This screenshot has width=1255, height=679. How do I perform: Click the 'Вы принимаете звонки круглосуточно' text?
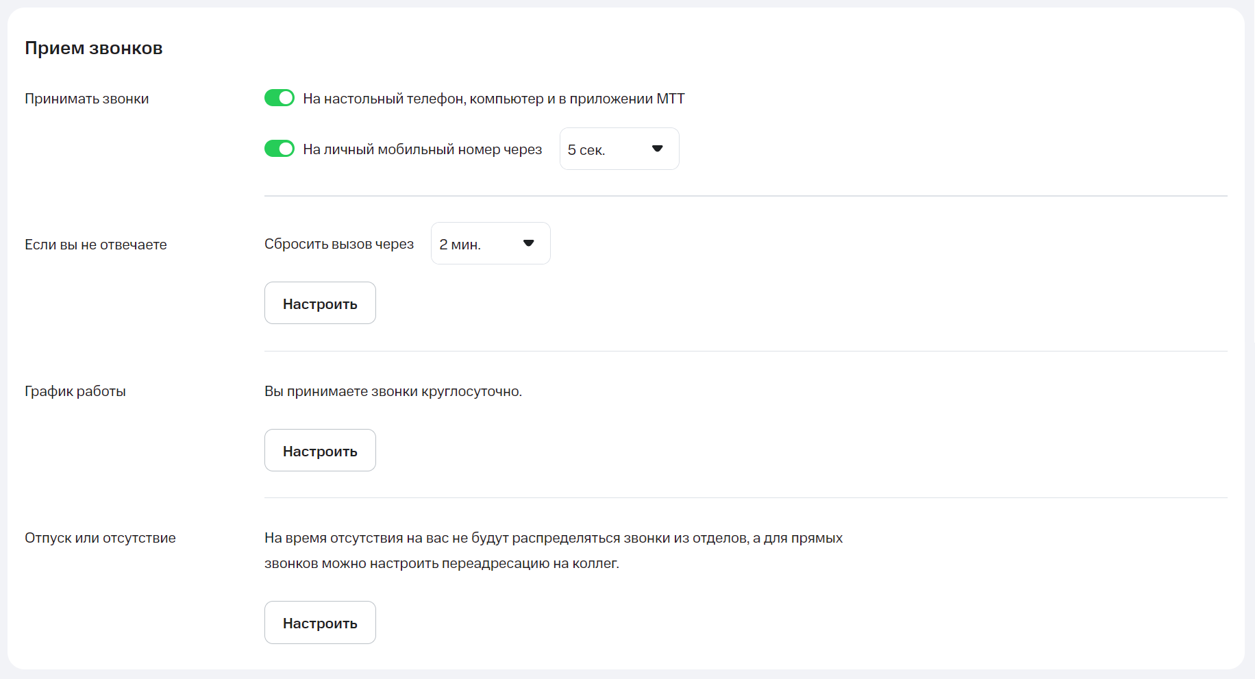tap(393, 391)
